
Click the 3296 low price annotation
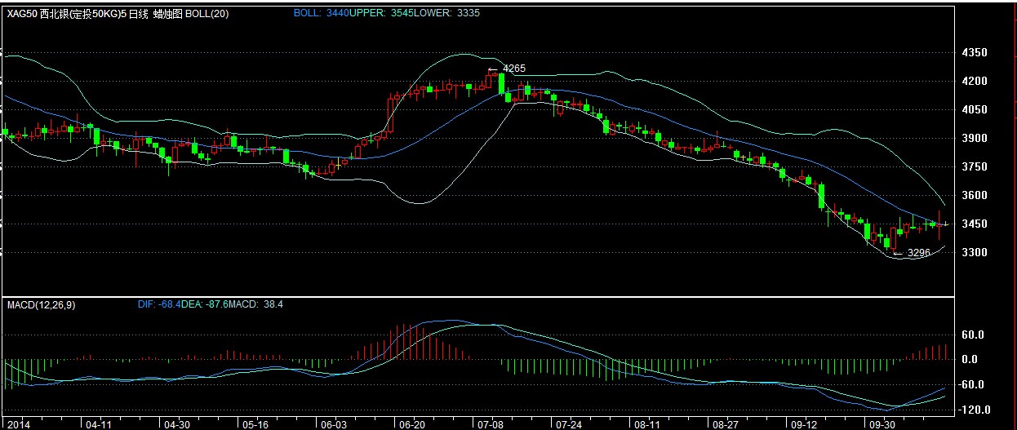(x=918, y=253)
